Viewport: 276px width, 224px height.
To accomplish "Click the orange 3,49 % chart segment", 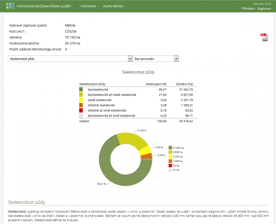I will (x=147, y=156).
